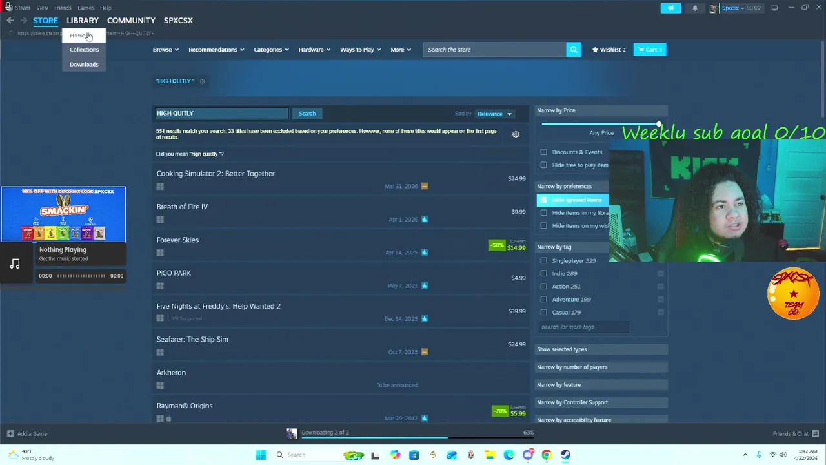Image resolution: width=826 pixels, height=465 pixels.
Task: Open the Sort by Relevance dropdown
Action: [494, 114]
